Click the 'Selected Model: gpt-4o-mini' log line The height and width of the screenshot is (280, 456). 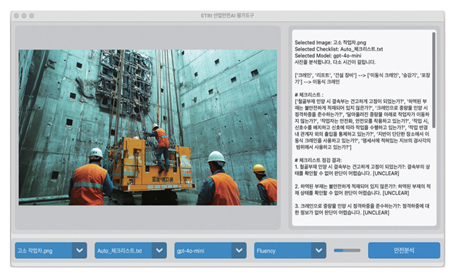click(328, 56)
